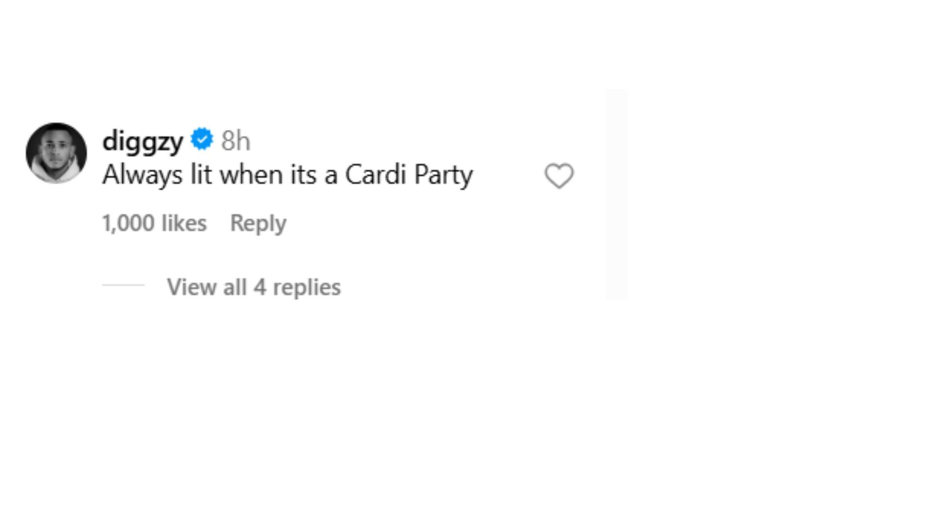Select the verified checkmark icon

coord(202,140)
